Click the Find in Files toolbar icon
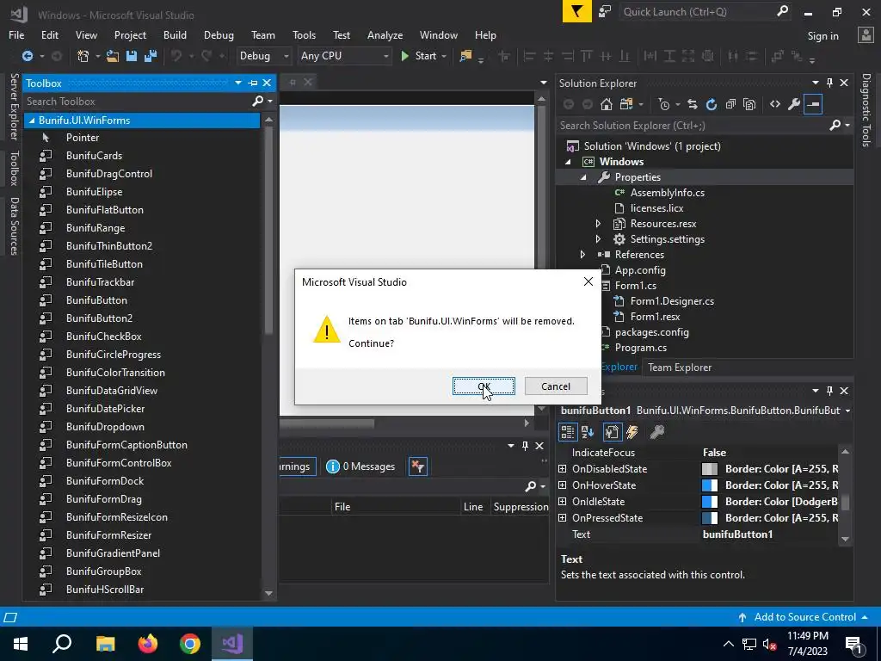Viewport: 881px width, 661px height. tap(465, 56)
